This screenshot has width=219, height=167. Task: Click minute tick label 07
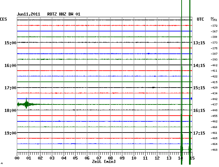(x=99, y=158)
